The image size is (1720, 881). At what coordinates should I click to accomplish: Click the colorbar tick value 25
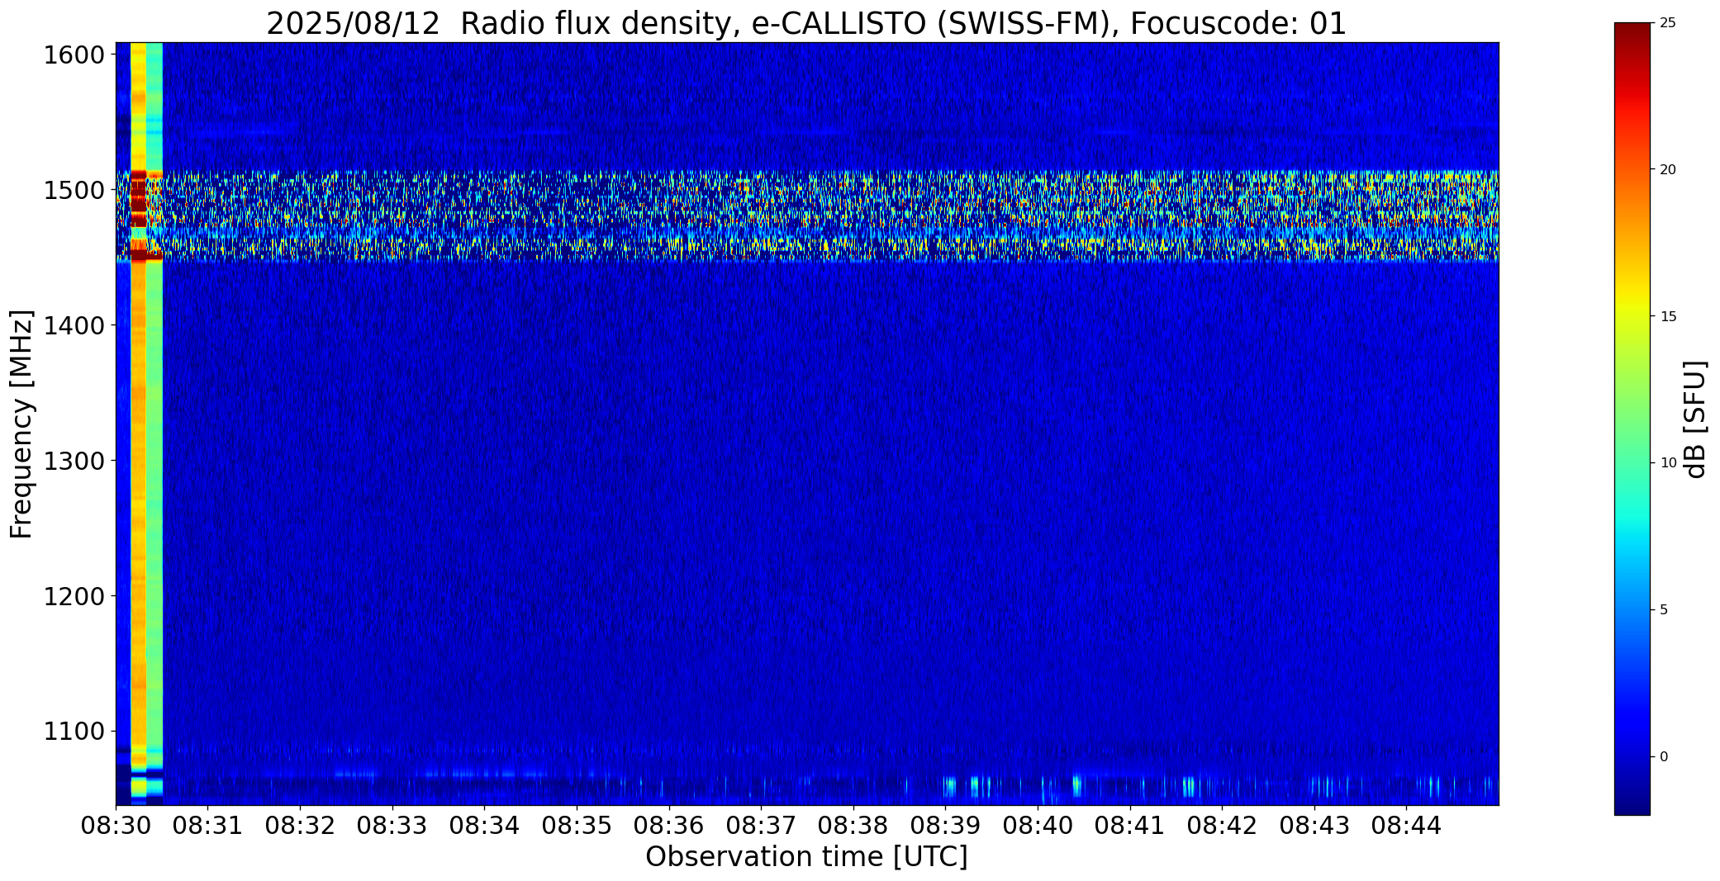click(x=1667, y=23)
